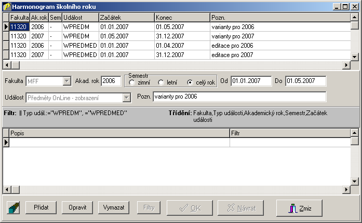Click the Od date field
362x223 pixels.
[x=251, y=81]
